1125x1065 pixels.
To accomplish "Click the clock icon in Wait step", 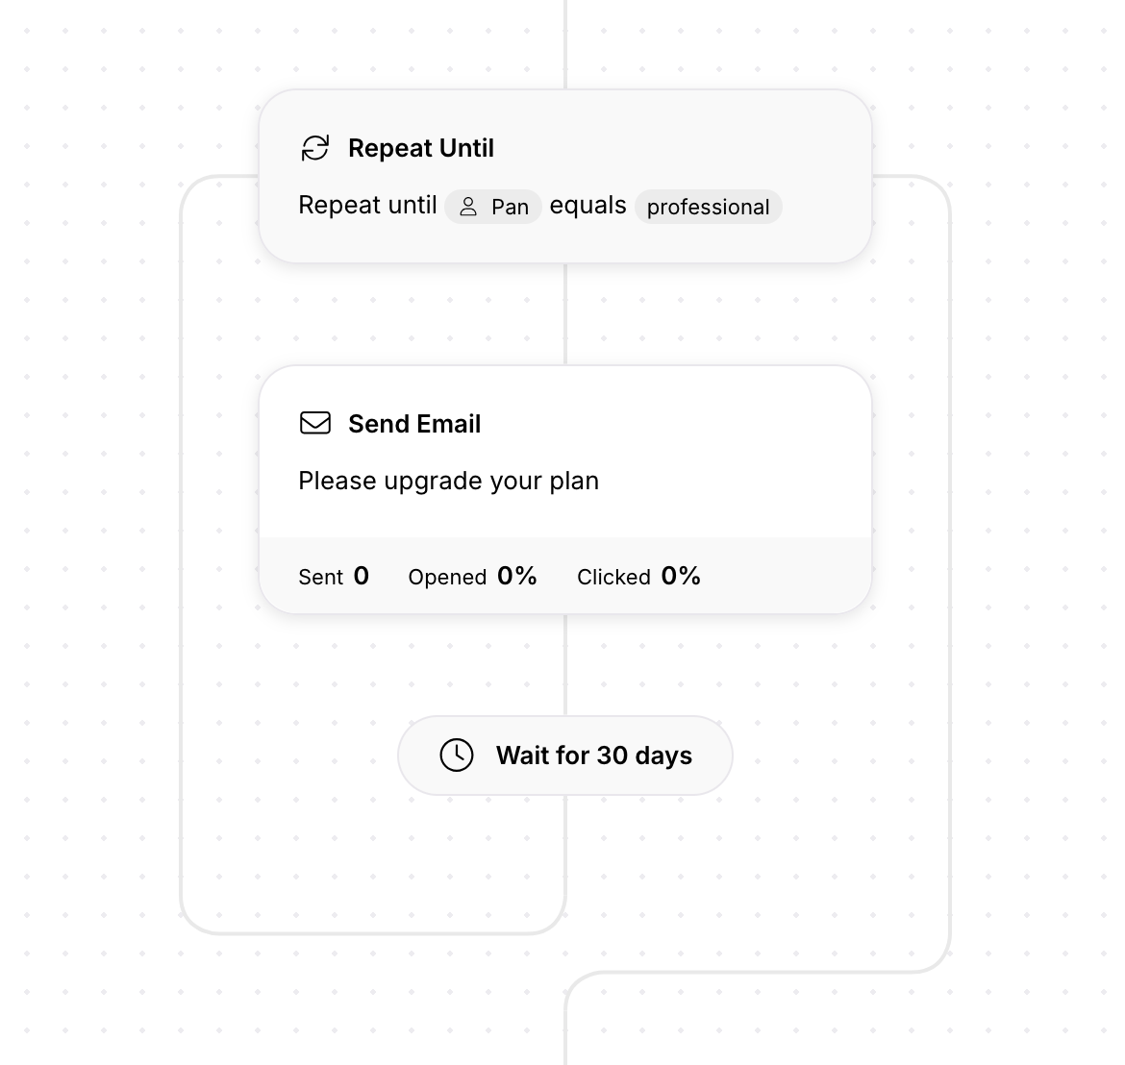I will 457,755.
